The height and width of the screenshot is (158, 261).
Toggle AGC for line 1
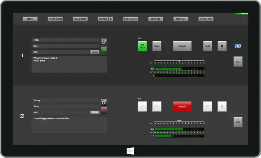[x=238, y=62]
